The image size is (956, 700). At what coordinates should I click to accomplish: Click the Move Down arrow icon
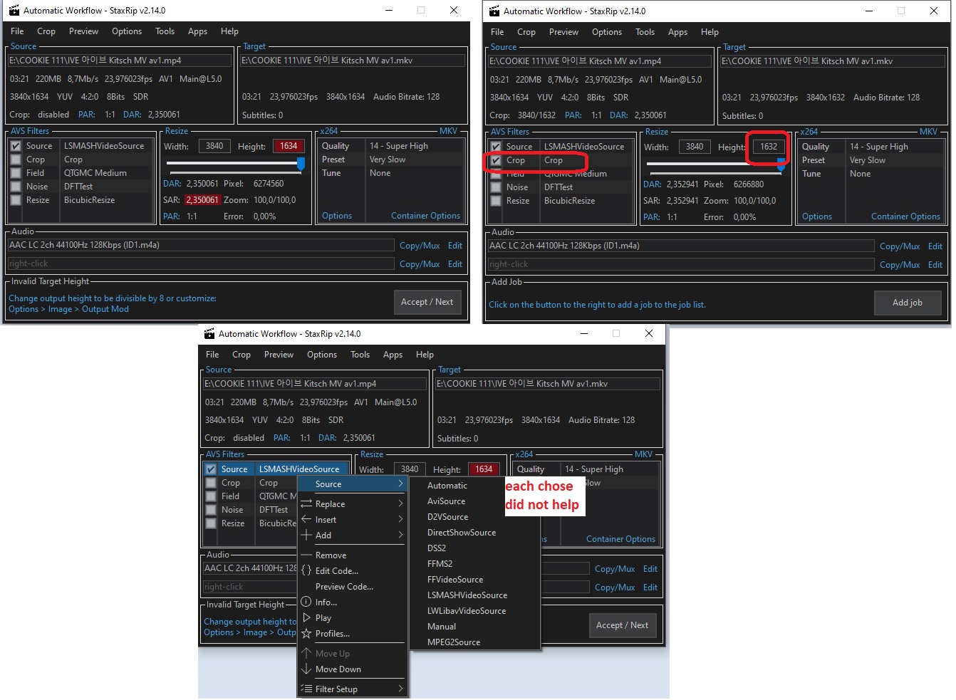point(306,669)
